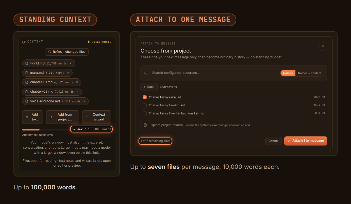351x204 pixels.
Task: Check the Characters/the-harbourmaster.md checkbox
Action: tap(145, 113)
